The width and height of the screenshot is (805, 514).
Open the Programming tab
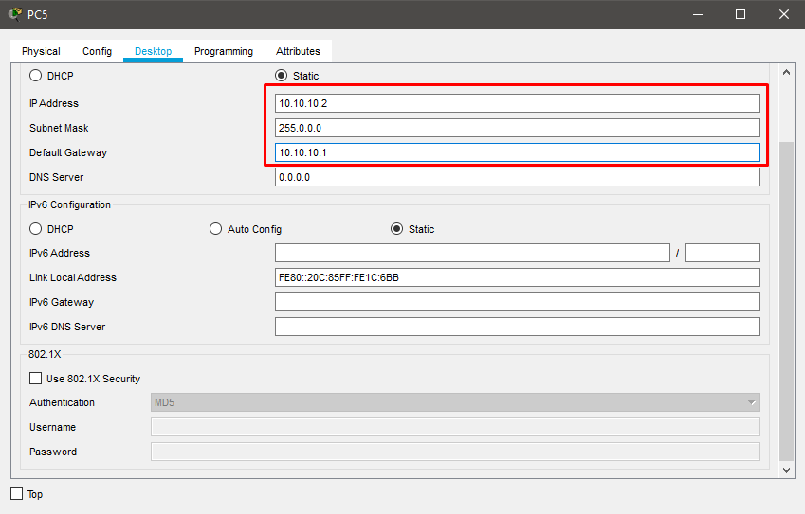(x=224, y=51)
